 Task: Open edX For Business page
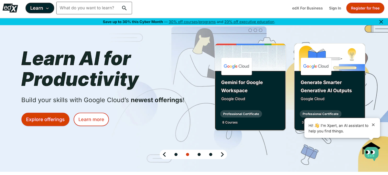click(x=307, y=8)
